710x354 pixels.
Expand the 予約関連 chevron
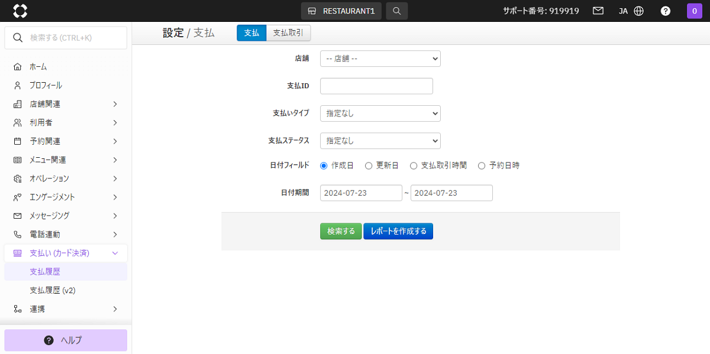115,141
